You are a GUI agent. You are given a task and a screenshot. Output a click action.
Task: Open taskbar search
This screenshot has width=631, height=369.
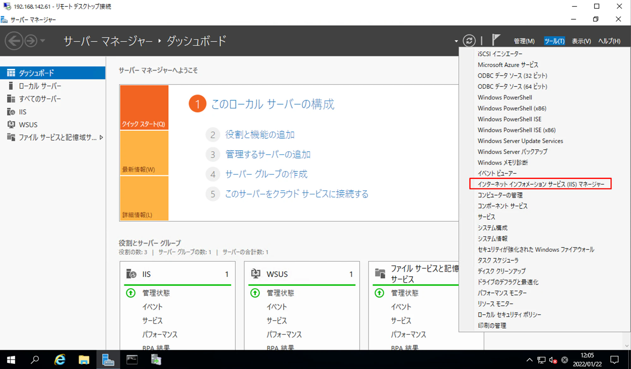pyautogui.click(x=35, y=360)
